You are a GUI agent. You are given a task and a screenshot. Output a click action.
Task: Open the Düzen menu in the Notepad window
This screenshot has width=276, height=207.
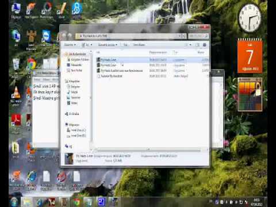[x=47, y=79]
